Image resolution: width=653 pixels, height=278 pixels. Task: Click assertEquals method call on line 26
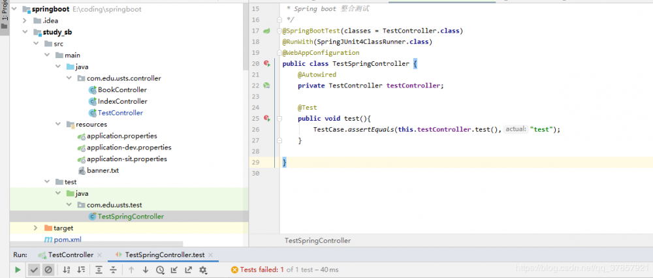[x=371, y=129]
